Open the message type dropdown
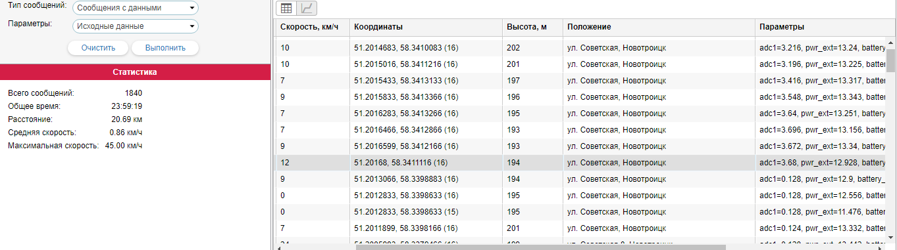The width and height of the screenshot is (897, 250). pos(136,8)
